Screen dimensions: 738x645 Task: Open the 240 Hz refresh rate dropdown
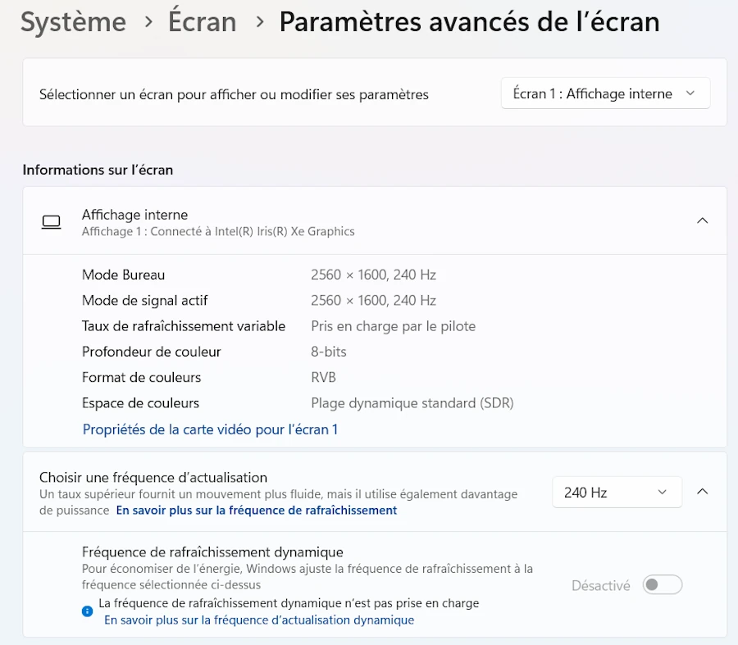(617, 493)
